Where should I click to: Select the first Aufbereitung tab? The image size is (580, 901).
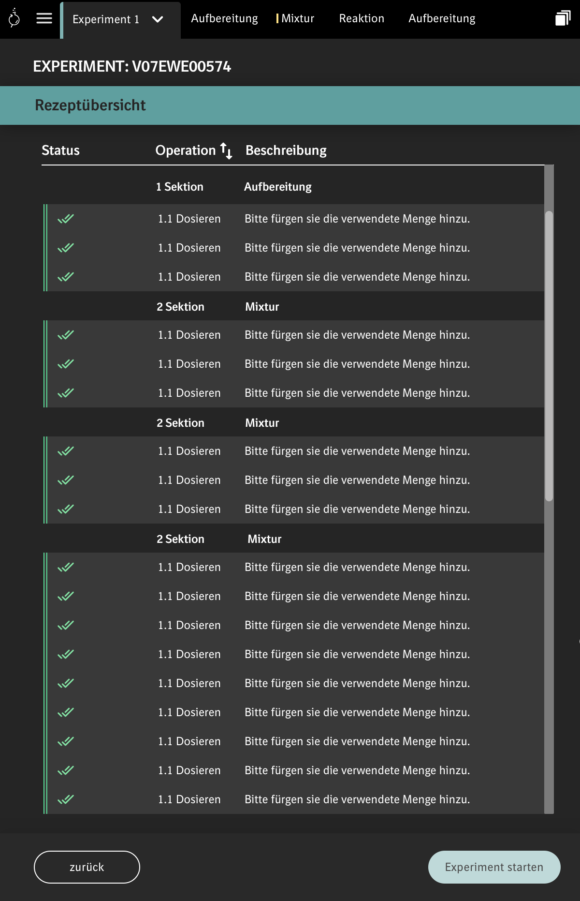(224, 18)
